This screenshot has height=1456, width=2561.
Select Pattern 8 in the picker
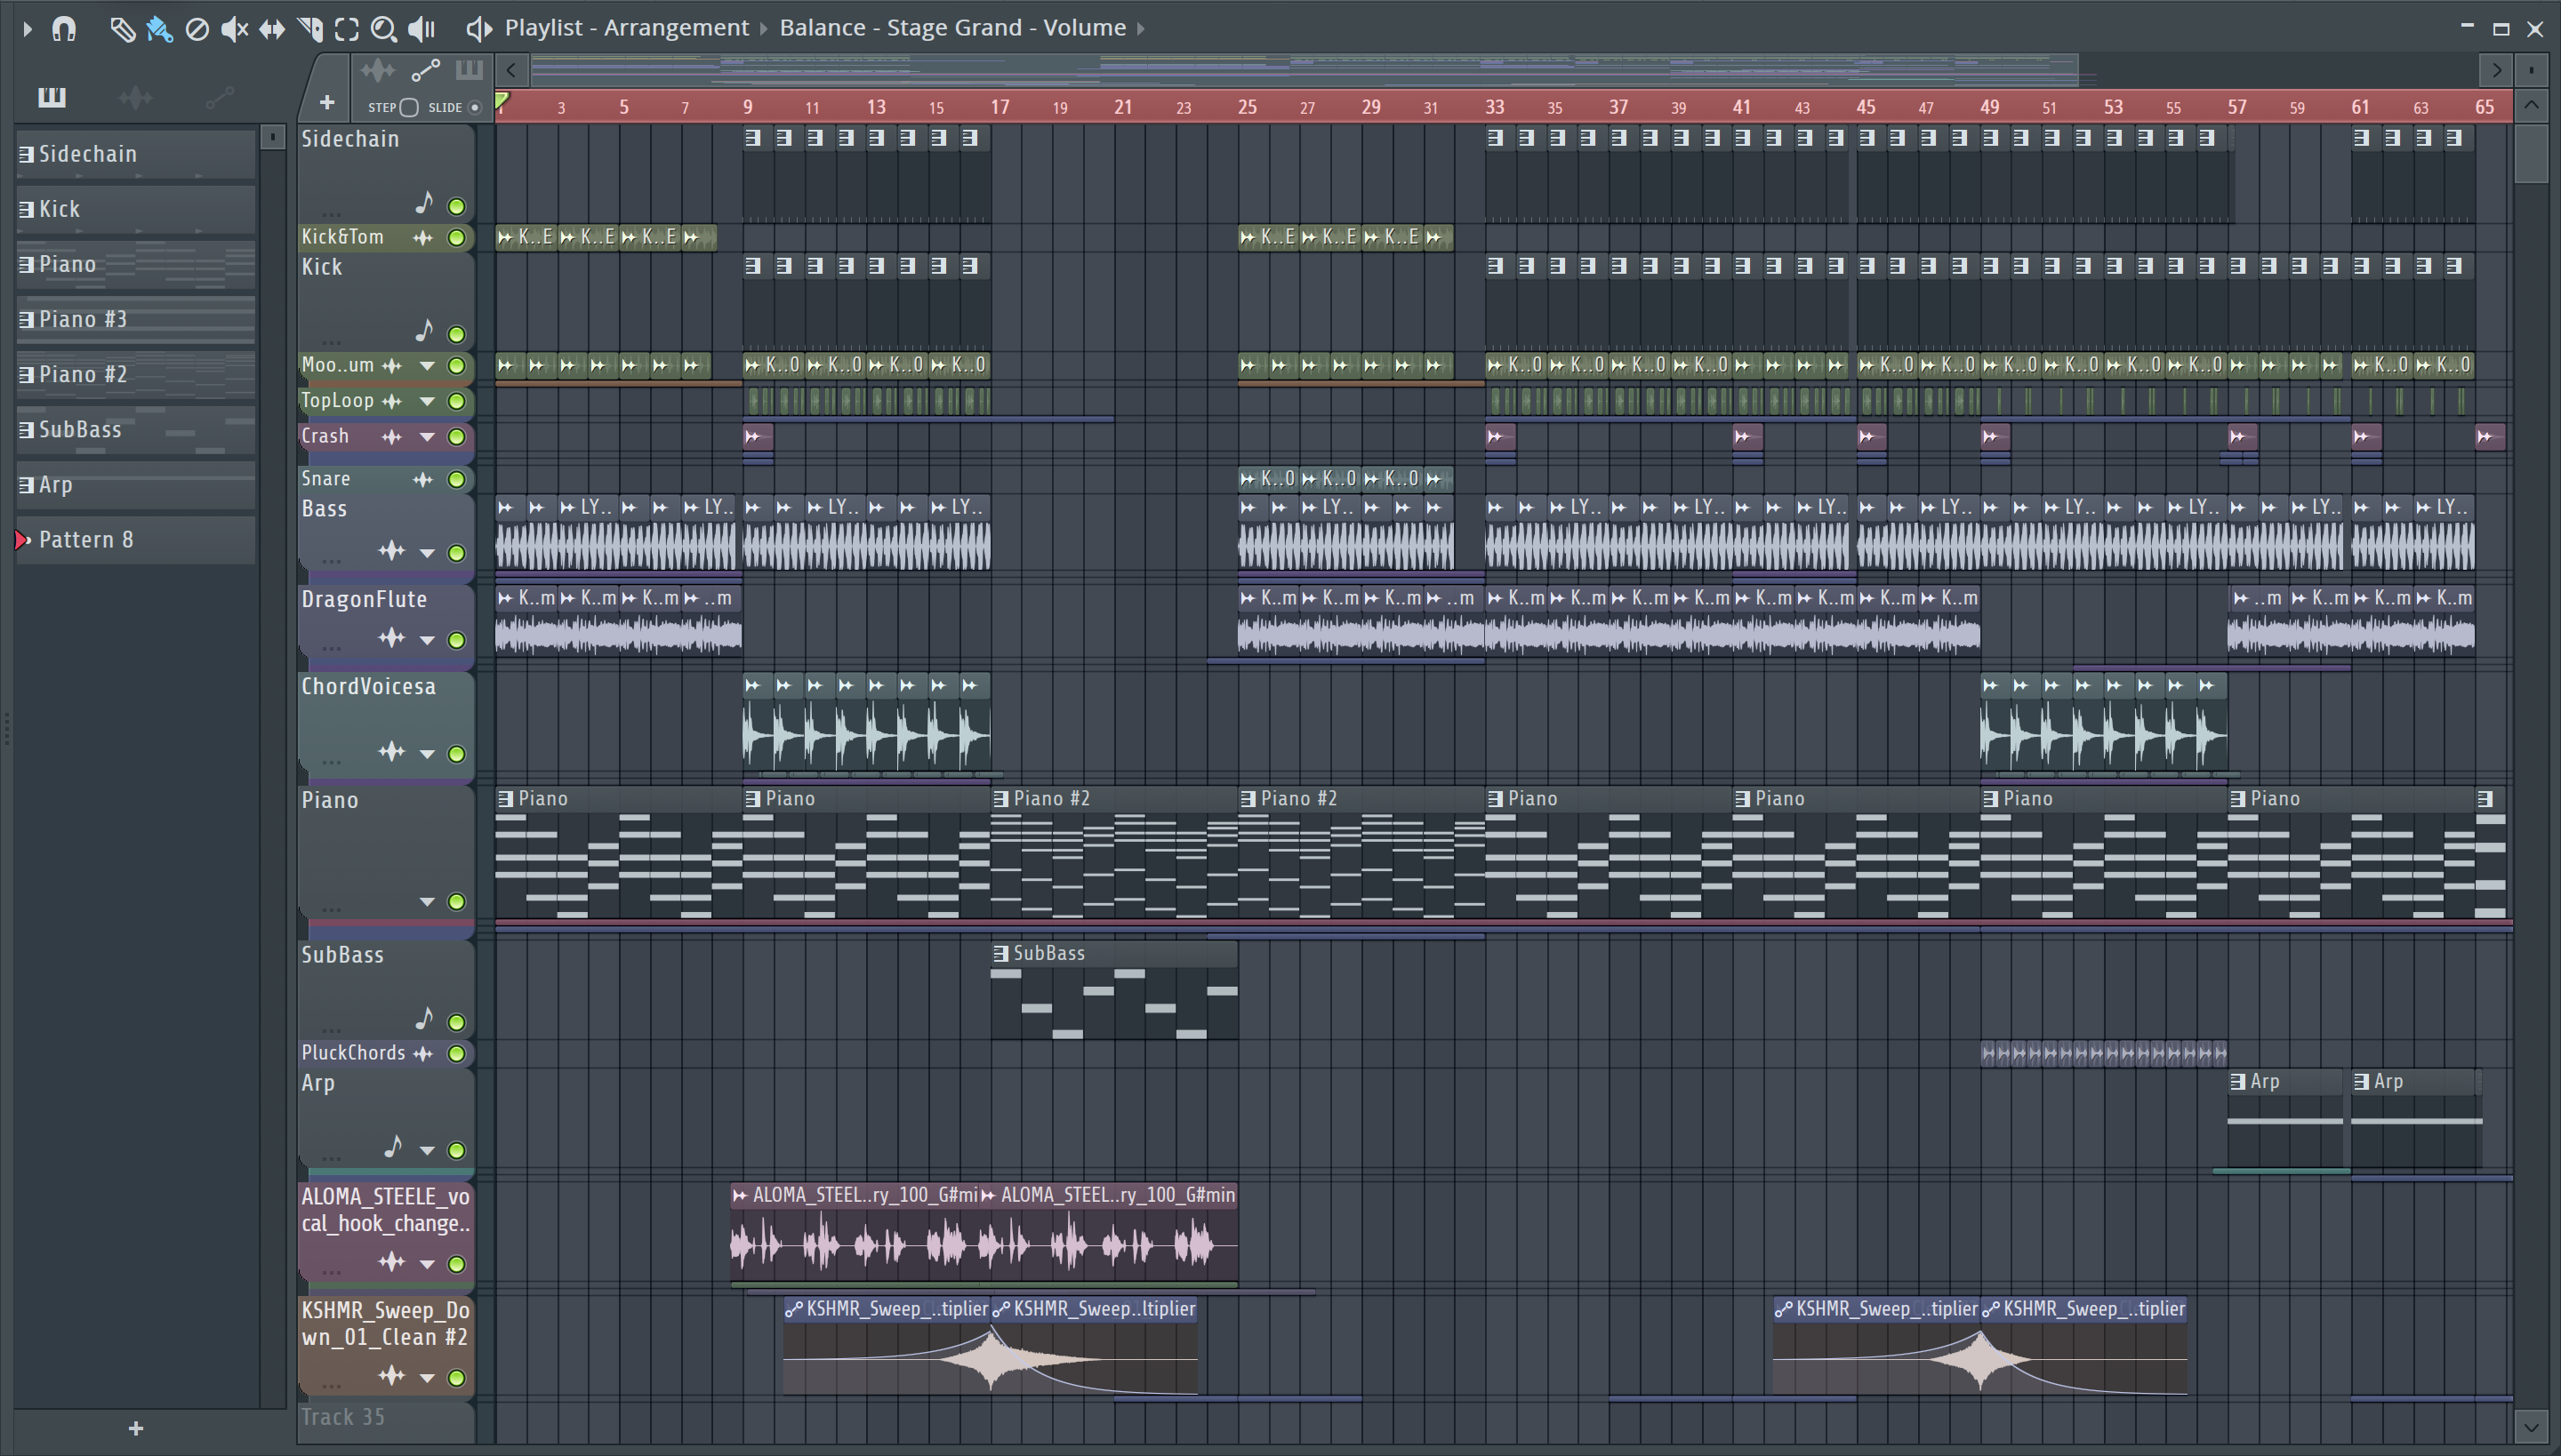click(136, 540)
